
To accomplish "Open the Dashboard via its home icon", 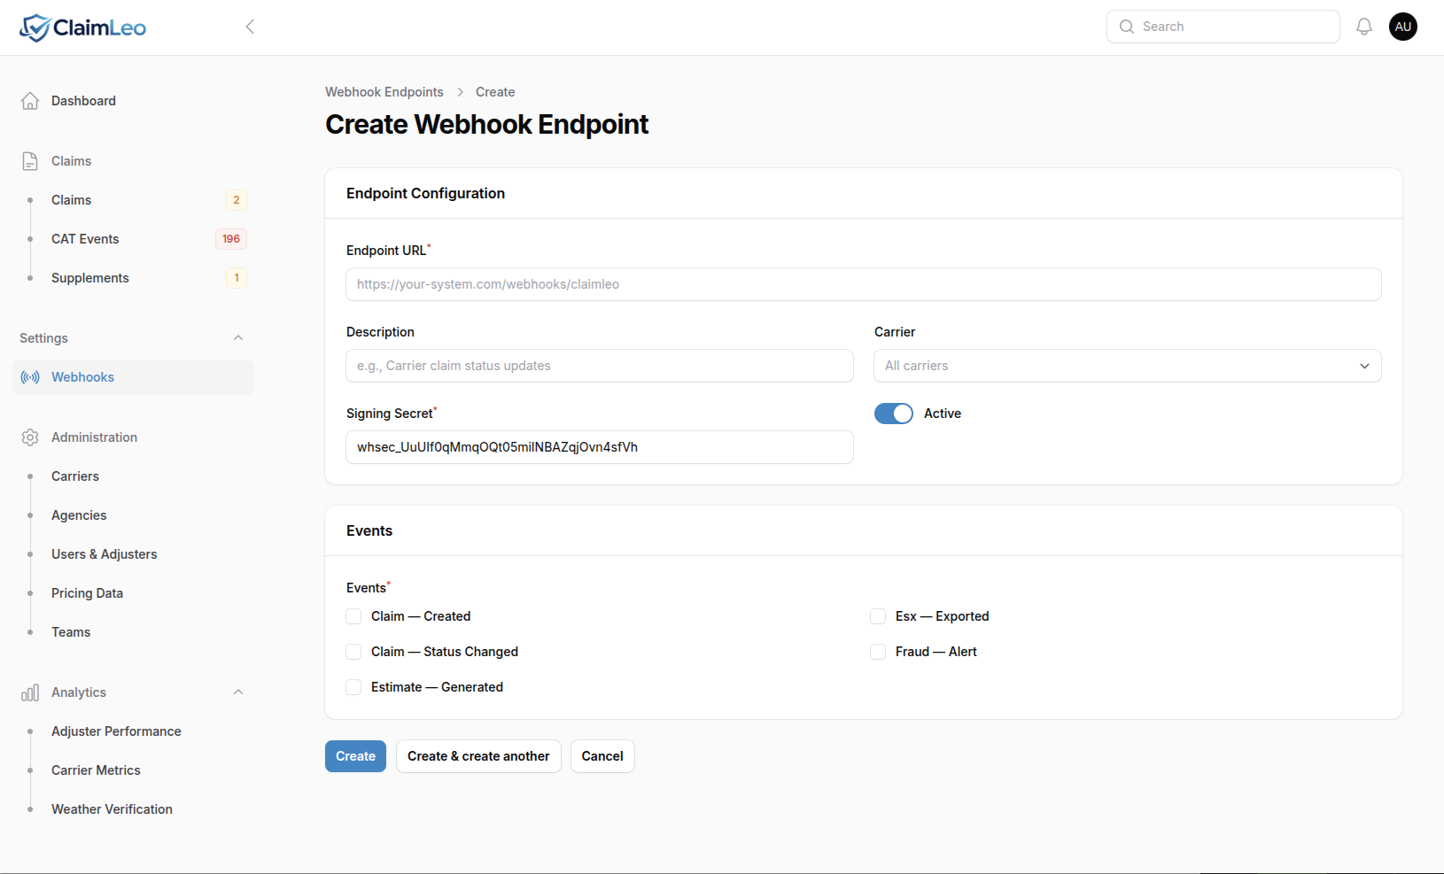I will (30, 101).
